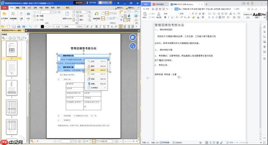
Task: Open the black text color swatch
Action: (42, 26)
